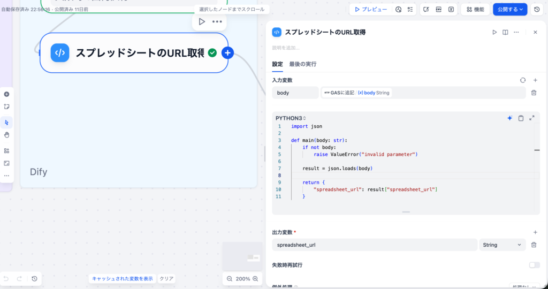Run this step with panel play icon
The height and width of the screenshot is (289, 548).
pyautogui.click(x=494, y=32)
